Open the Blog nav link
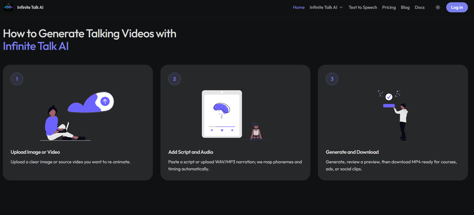Viewport: 474px width, 215px height. click(405, 7)
